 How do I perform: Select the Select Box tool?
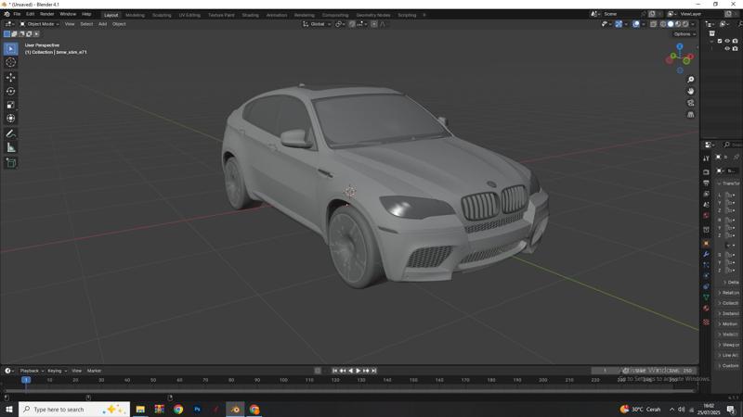coord(10,49)
